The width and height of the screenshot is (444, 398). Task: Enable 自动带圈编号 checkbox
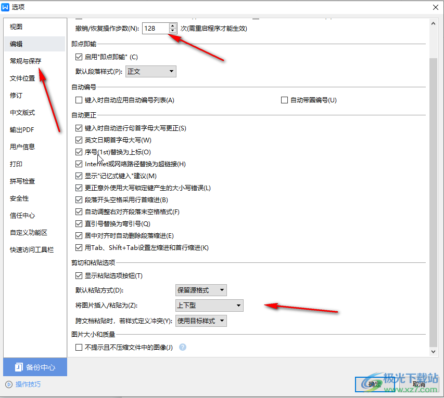[x=284, y=100]
